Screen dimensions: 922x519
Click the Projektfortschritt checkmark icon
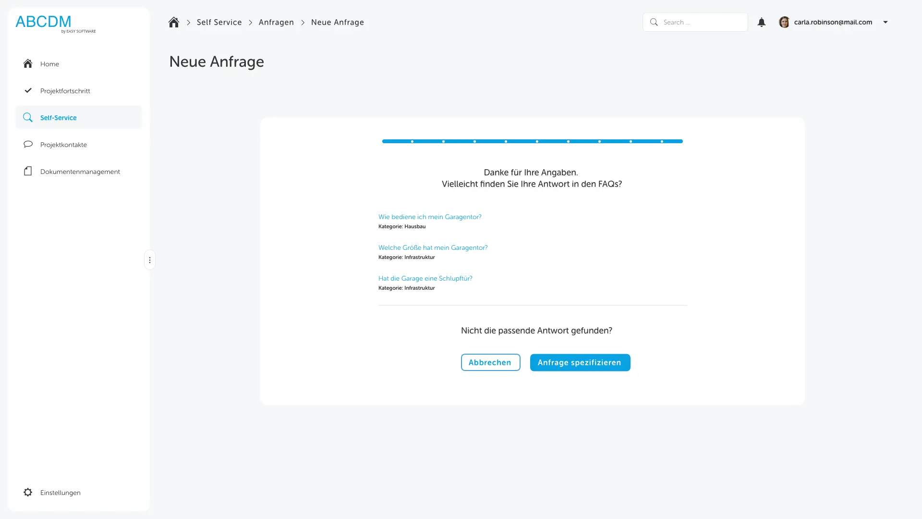[28, 90]
